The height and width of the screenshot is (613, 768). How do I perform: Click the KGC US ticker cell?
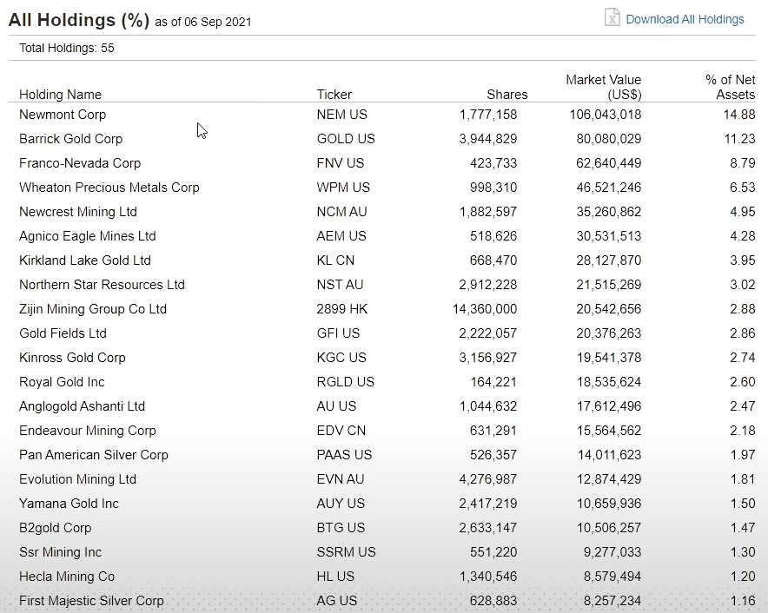pyautogui.click(x=341, y=358)
